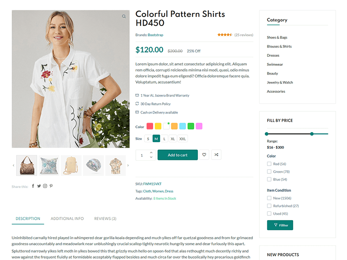Switch to the Additional Info tab

point(67,219)
